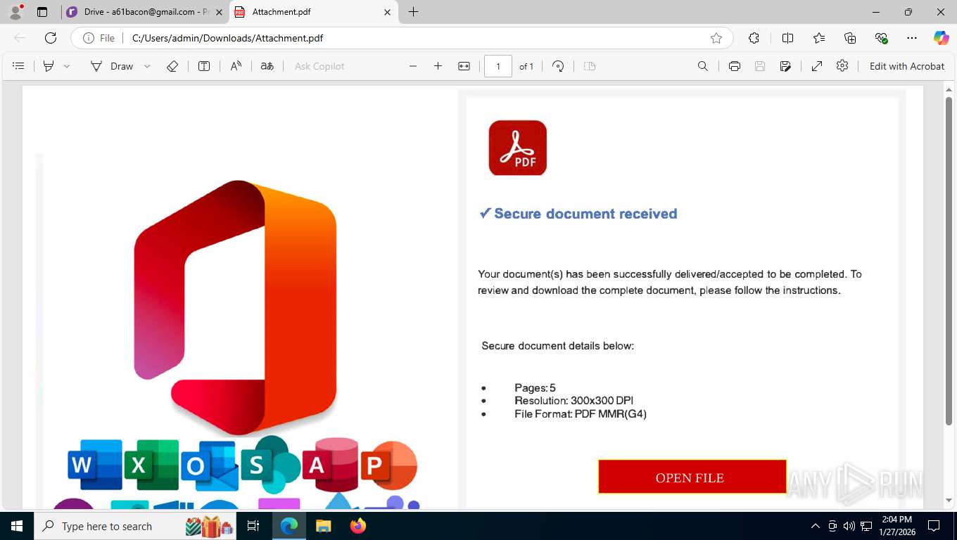Close the Drive tab
The height and width of the screenshot is (540, 957).
pyautogui.click(x=220, y=12)
